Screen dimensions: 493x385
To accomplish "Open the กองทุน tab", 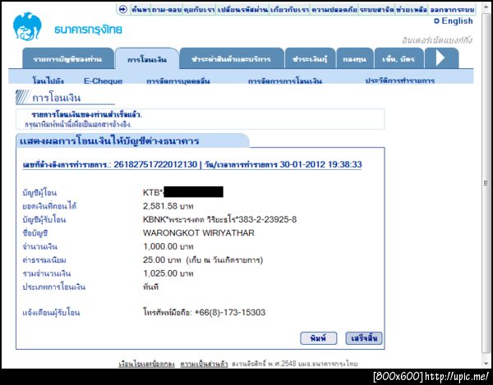I will 354,59.
